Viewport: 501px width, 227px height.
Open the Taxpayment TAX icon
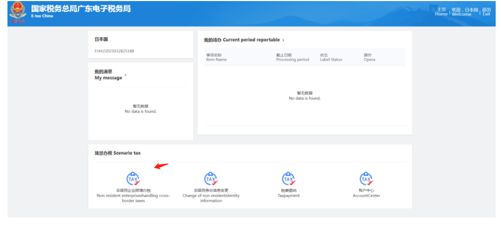289,179
